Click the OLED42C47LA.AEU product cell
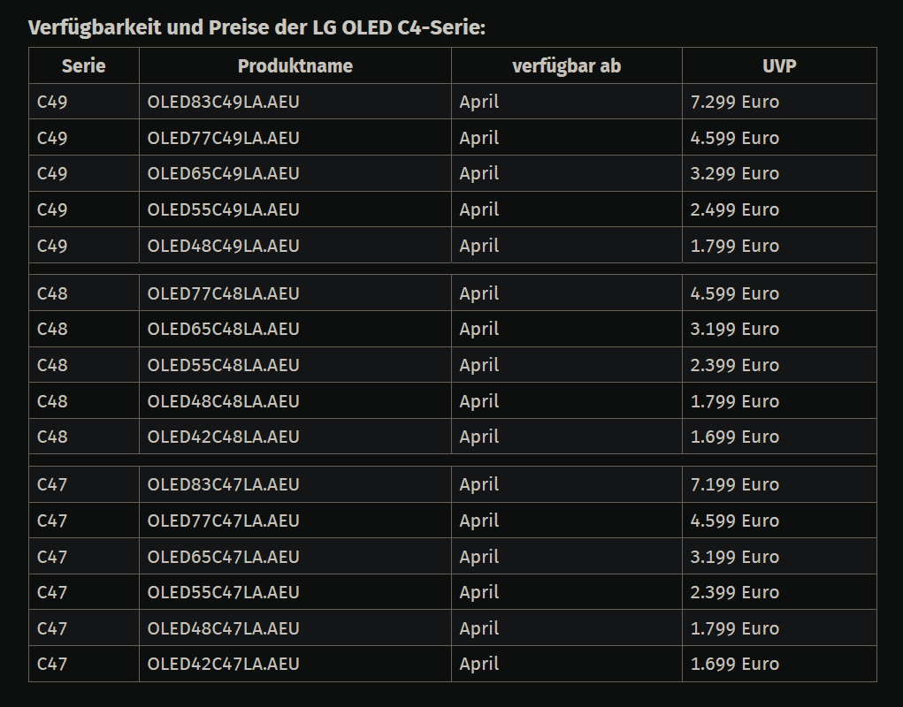This screenshot has height=707, width=903. tap(224, 664)
